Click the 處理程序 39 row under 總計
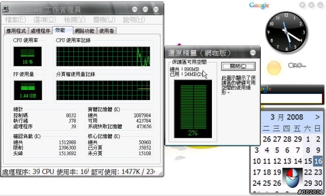Image resolution: width=326 pixels, height=196 pixels. [44, 127]
